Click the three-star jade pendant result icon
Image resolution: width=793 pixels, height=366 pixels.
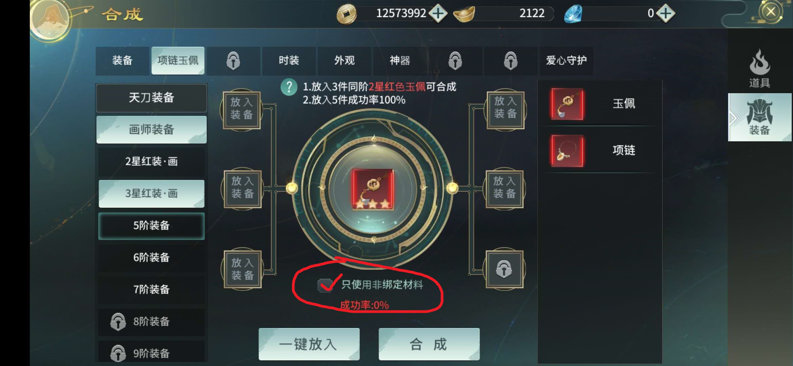click(x=373, y=189)
